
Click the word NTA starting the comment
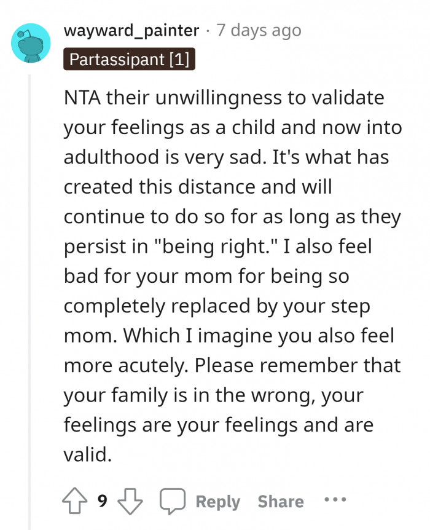point(82,98)
